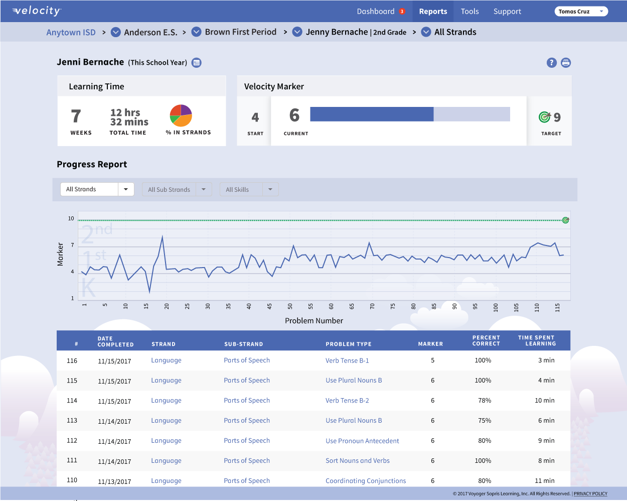627x501 pixels.
Task: Open the All Strands filter dropdown
Action: pos(97,189)
